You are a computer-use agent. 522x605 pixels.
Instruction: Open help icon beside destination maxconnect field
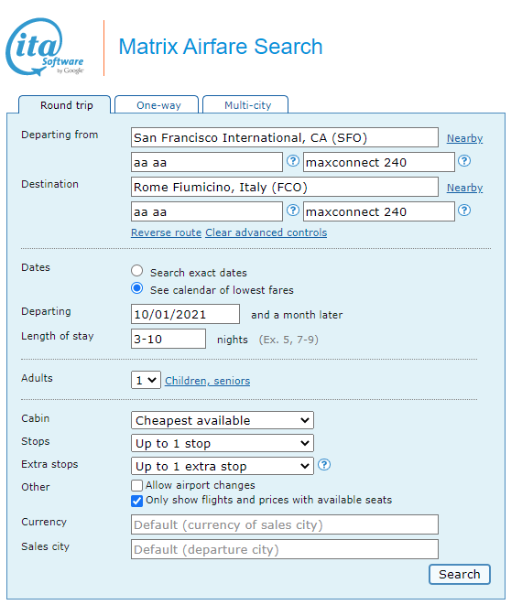click(464, 211)
